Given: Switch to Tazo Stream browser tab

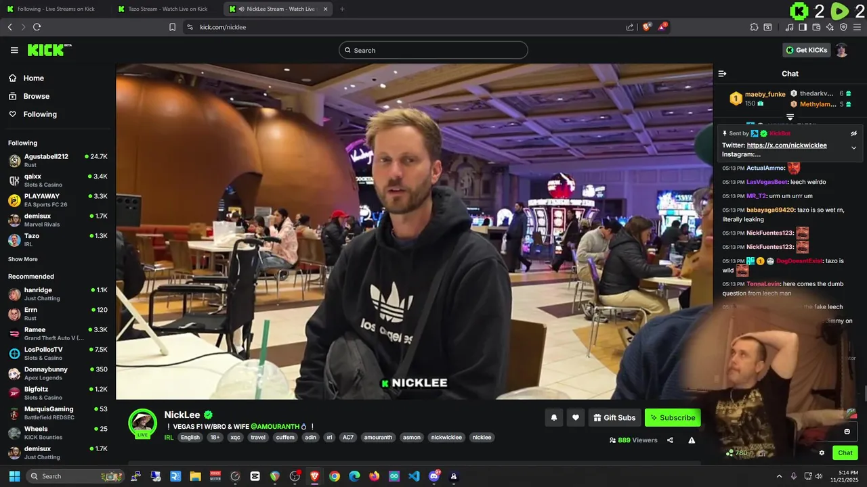Looking at the screenshot, I should [167, 9].
